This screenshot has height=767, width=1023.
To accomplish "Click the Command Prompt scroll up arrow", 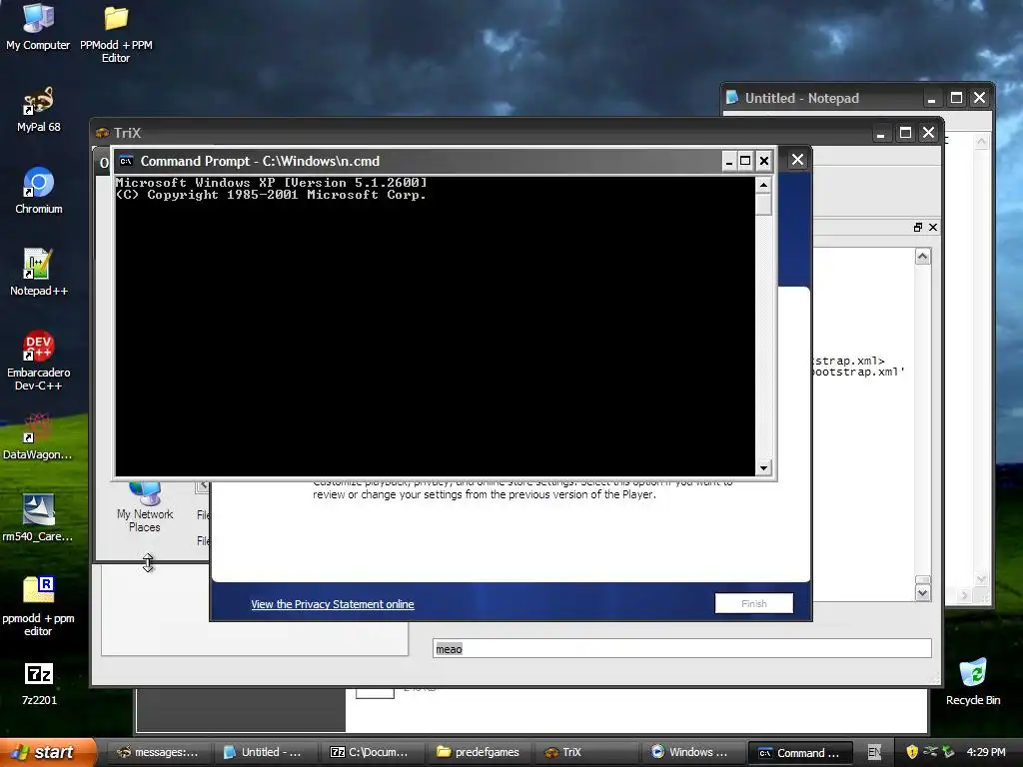I will coord(763,185).
